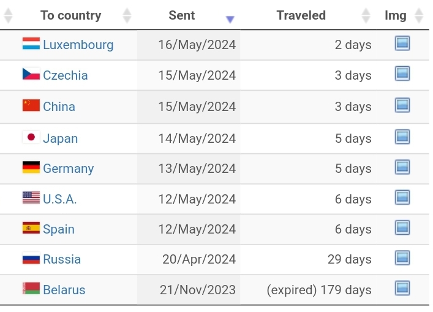
Task: Sort using the Img column arrows
Action: click(419, 15)
